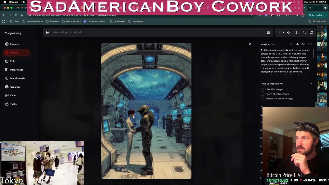Open The Attention Rev... bookmark
This screenshot has height=185, width=329.
coord(95,21)
